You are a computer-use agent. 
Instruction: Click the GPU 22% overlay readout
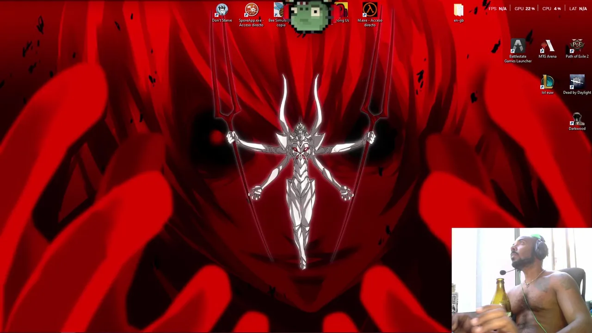(524, 8)
